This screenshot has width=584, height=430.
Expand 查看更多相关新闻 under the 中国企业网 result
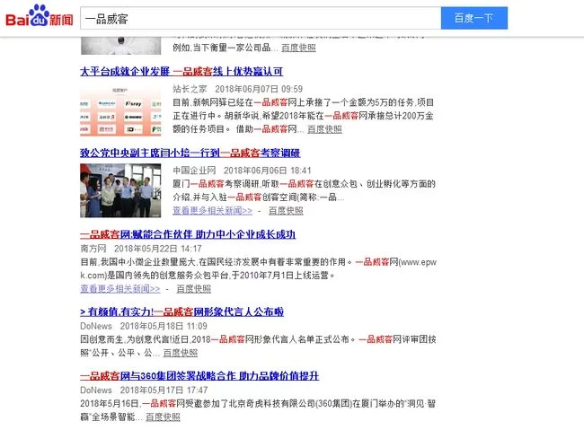(x=212, y=211)
